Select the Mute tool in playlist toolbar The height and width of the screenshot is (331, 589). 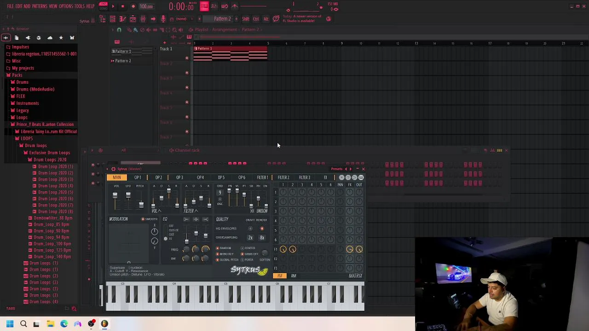[x=148, y=30]
